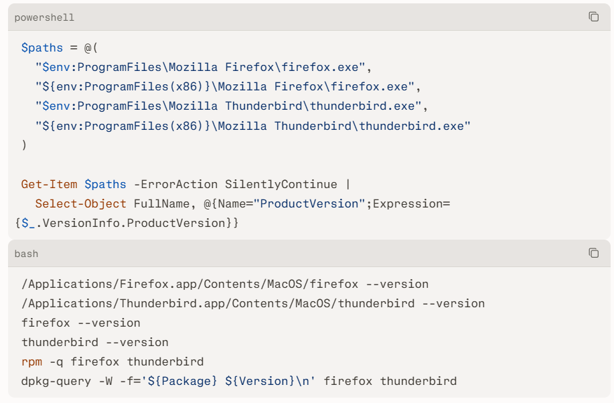Click the /Applications/Firefox.app command line
This screenshot has height=403, width=614.
[225, 285]
